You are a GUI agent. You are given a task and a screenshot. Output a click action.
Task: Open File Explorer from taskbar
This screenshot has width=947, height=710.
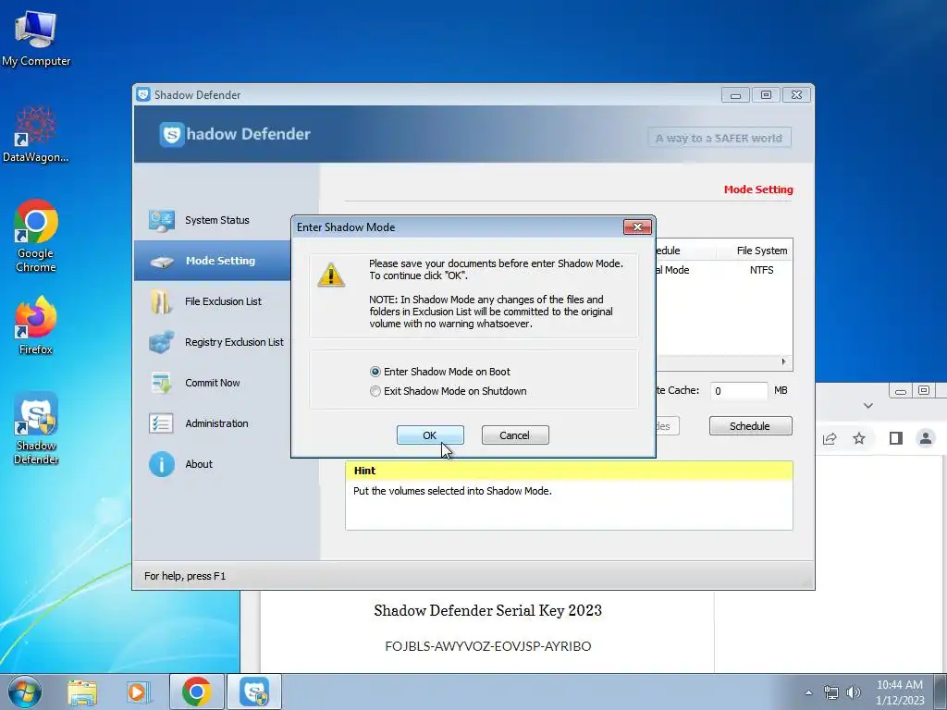(x=82, y=692)
